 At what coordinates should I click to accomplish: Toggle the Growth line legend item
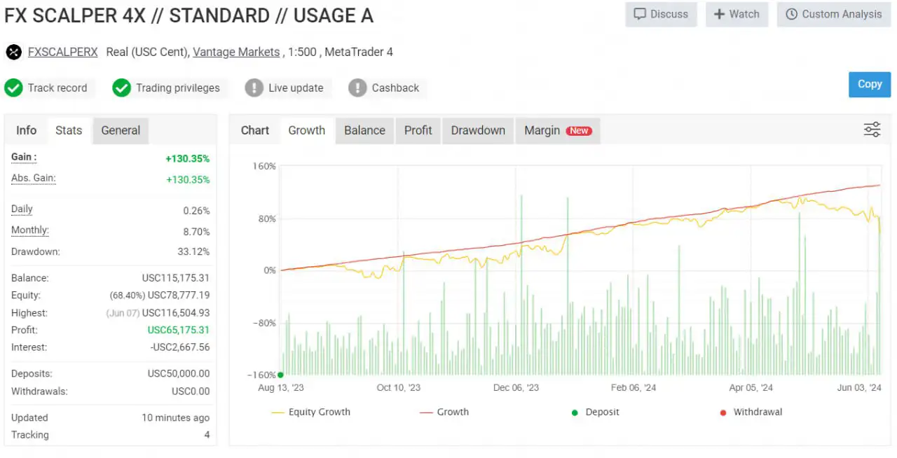444,412
